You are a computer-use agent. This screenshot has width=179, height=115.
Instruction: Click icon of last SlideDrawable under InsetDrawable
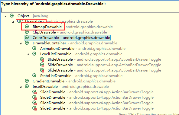point(34,108)
